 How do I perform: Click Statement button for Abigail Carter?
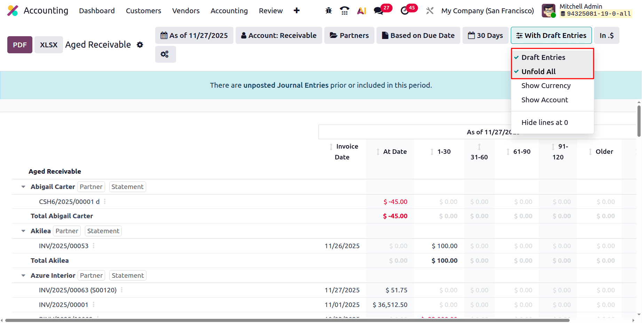pos(127,187)
